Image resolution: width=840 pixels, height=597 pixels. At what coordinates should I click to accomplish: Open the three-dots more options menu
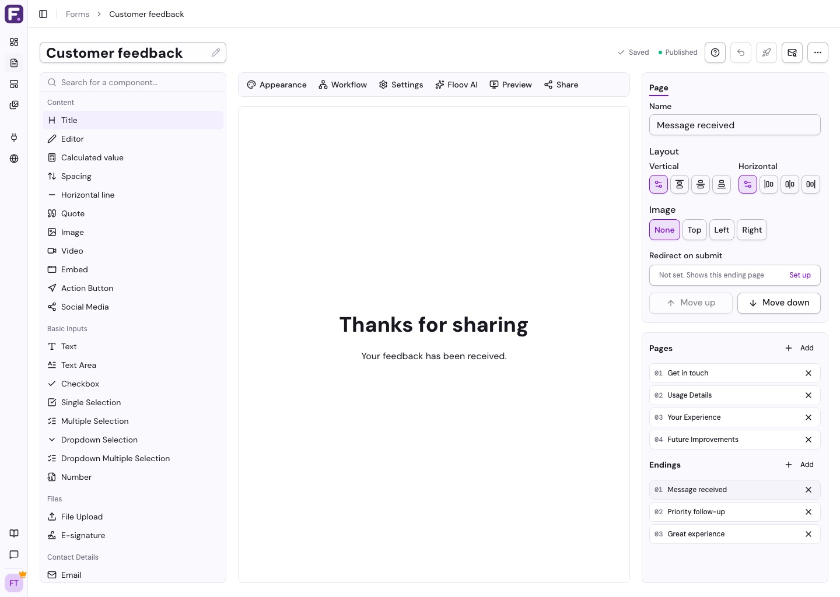818,52
